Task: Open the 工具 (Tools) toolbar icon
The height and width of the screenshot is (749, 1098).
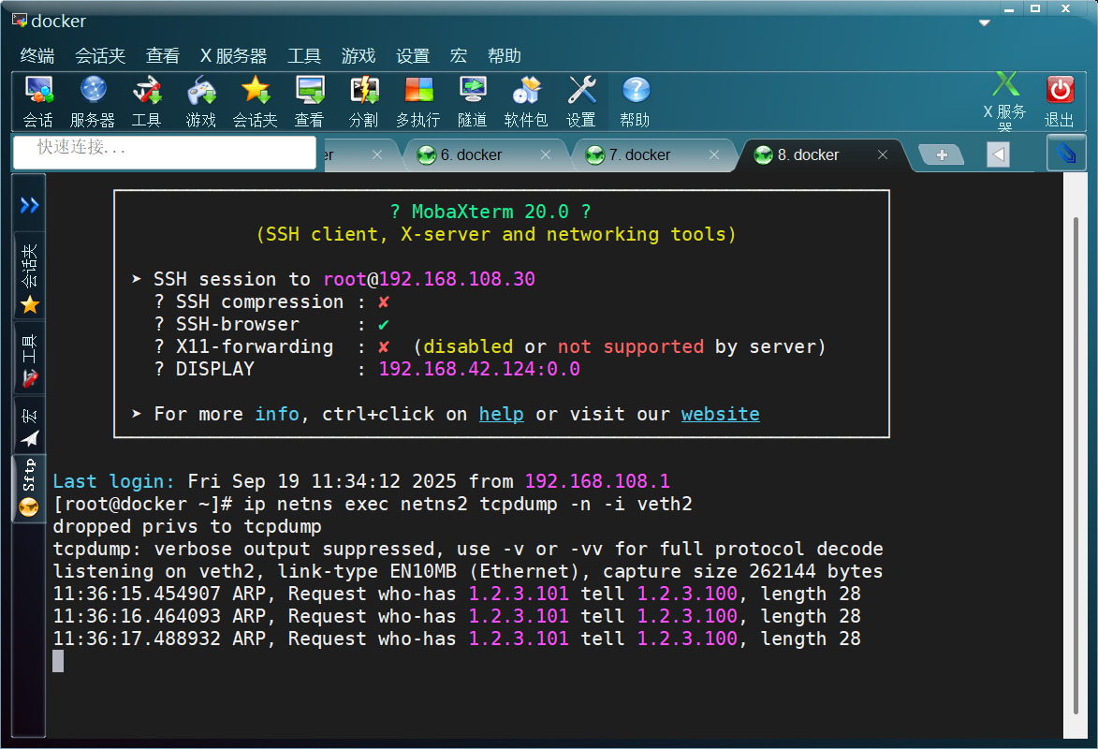Action: 146,102
